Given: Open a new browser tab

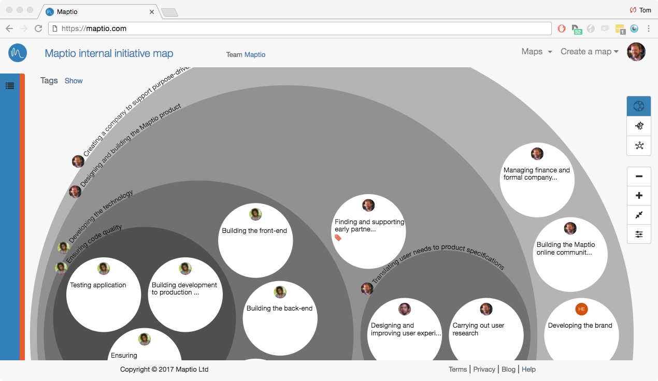Looking at the screenshot, I should coord(169,12).
